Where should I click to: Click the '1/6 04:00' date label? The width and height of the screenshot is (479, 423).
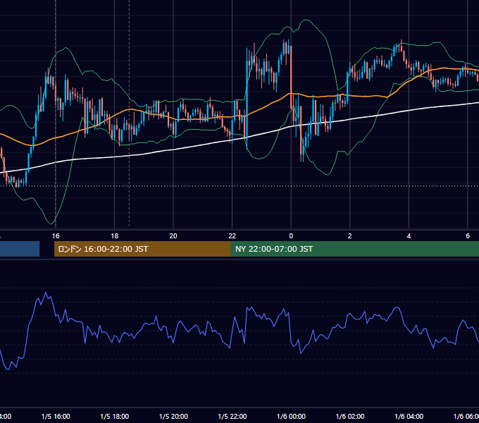409,416
